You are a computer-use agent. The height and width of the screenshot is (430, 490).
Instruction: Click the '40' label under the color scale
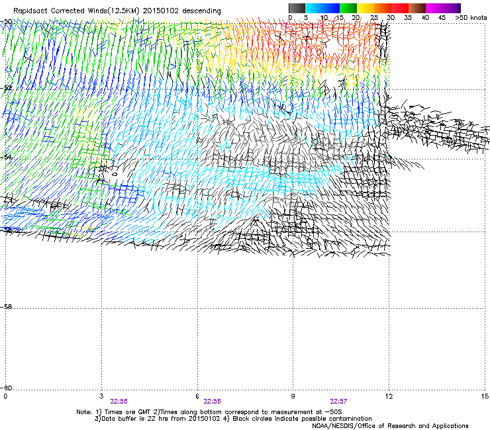[425, 17]
